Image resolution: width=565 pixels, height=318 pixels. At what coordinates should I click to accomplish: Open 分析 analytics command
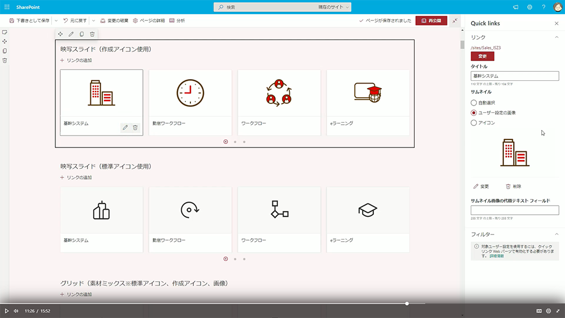coord(177,20)
